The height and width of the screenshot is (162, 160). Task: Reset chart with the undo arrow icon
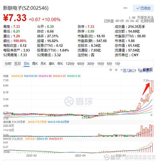[x=111, y=70]
